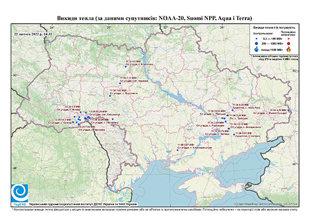Click the UkrGMI swirl logo
Image resolution: width=309 pixels, height=218 pixels.
20,194
